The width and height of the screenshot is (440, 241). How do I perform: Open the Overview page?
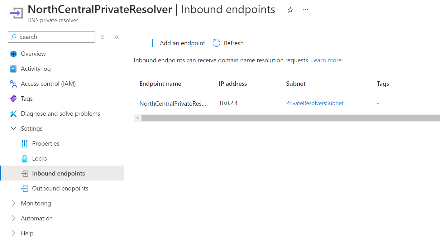coord(33,54)
